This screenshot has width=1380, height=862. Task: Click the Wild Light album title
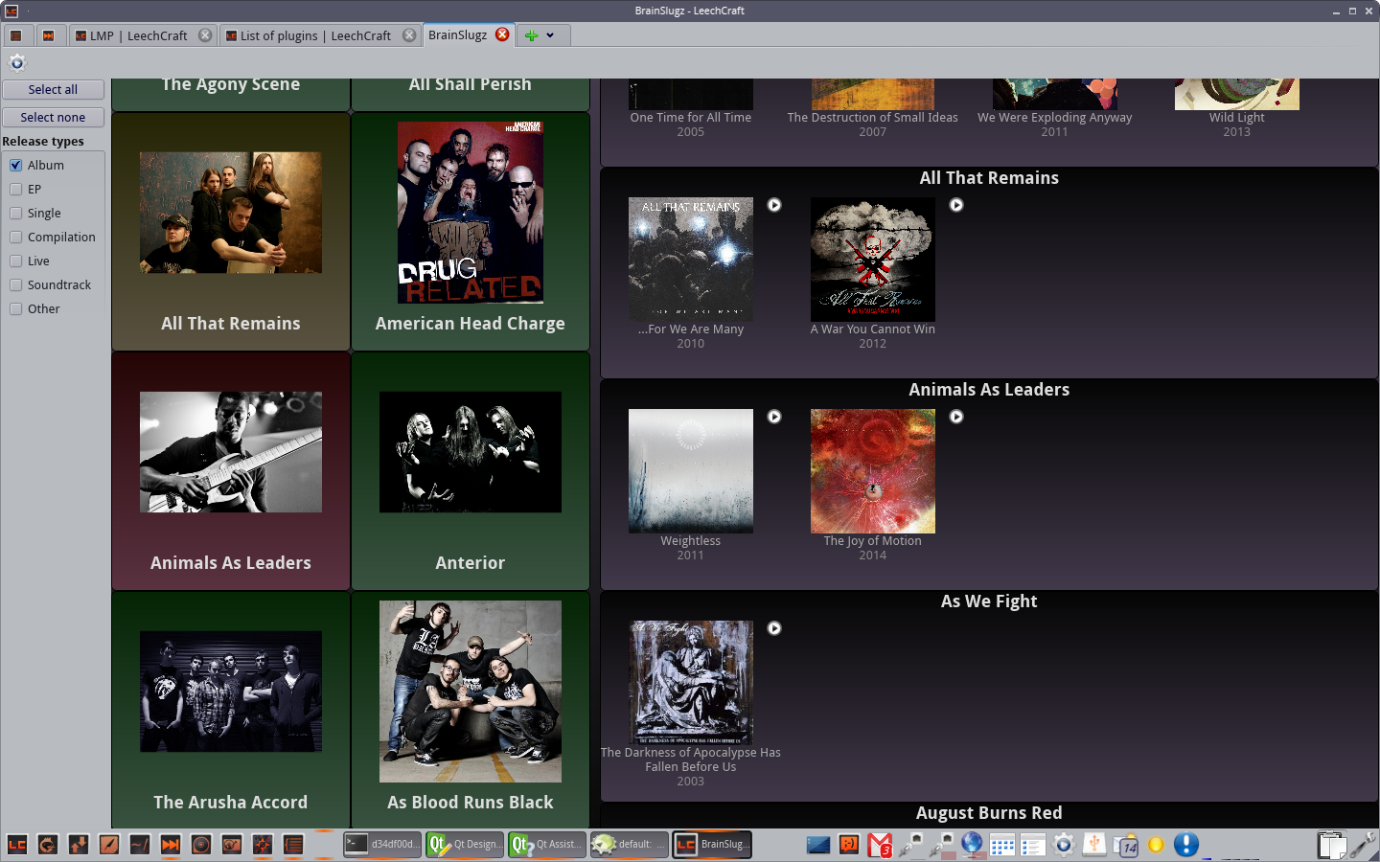click(1237, 118)
